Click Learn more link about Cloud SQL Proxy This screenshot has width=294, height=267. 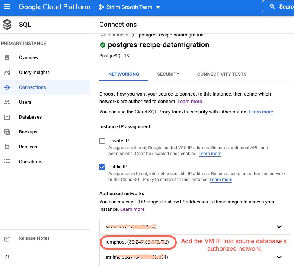point(261,112)
